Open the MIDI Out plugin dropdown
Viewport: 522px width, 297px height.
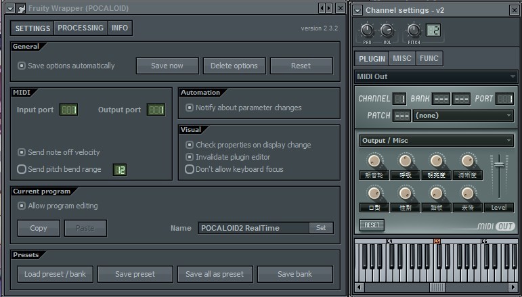point(436,76)
